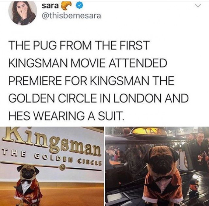
Task: Click the blue verified checkmark badge
Action: point(79,6)
